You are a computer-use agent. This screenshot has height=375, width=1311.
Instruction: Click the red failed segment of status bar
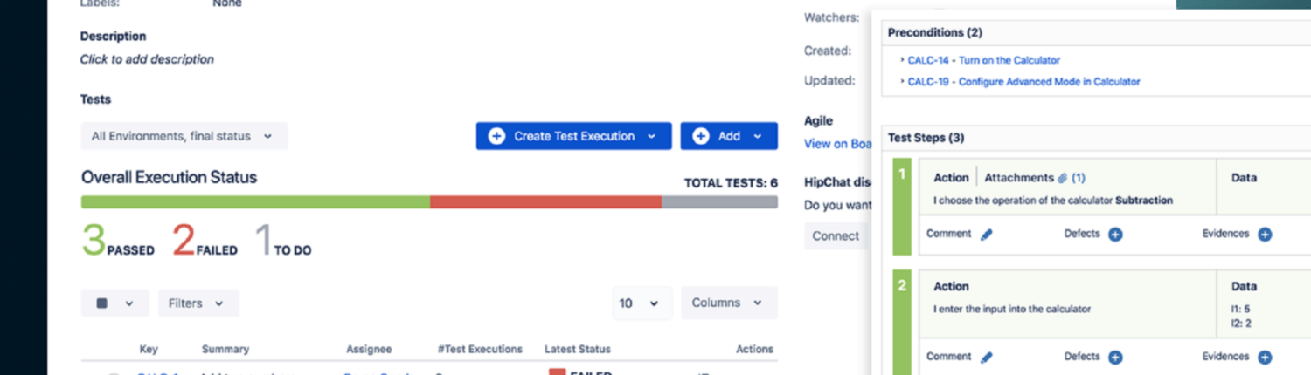545,202
